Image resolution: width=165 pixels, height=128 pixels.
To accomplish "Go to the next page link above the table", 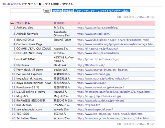I will click(x=144, y=17).
